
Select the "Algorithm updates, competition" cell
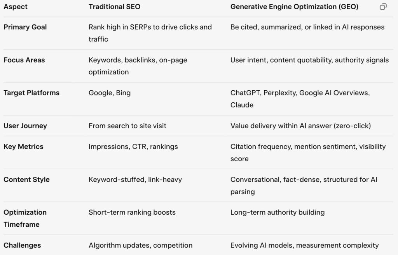(140, 245)
